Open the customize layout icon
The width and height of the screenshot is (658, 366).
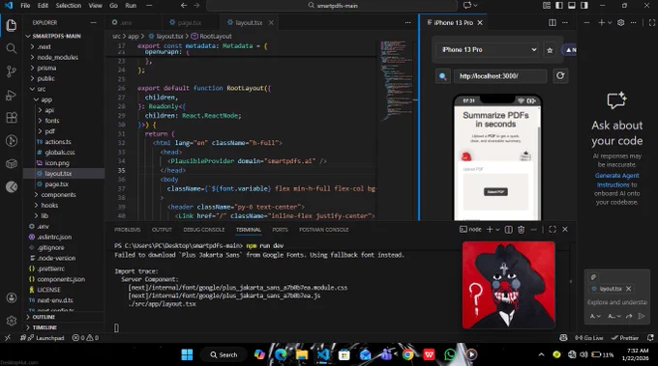coord(547,6)
